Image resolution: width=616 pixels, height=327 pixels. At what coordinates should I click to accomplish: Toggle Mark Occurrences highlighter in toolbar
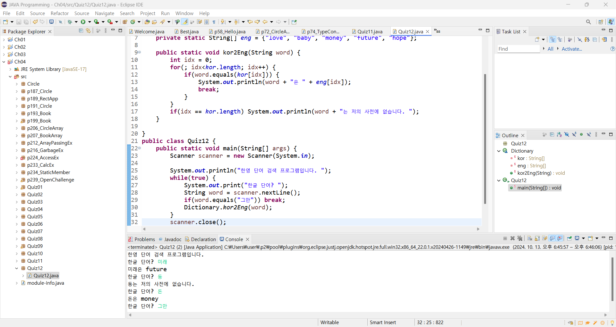click(185, 22)
